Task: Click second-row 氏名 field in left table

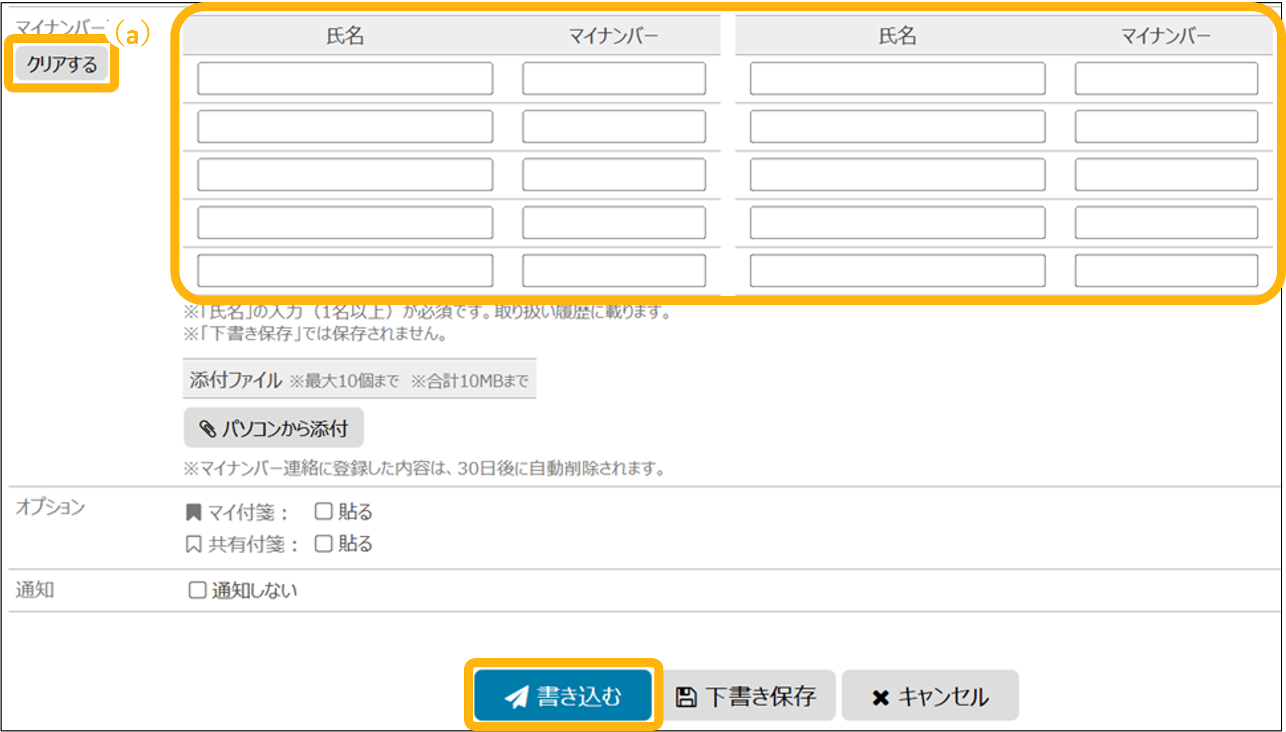Action: point(345,127)
